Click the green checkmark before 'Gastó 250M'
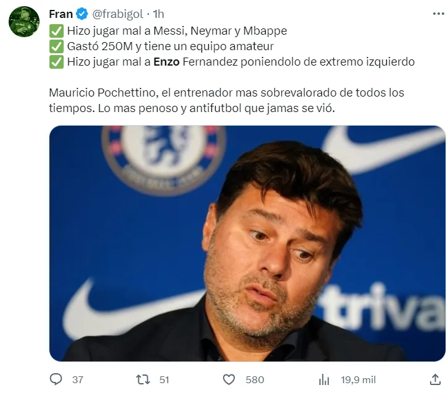448x398 pixels. [x=56, y=46]
